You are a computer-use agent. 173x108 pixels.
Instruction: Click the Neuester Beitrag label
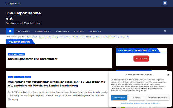pos(19,42)
